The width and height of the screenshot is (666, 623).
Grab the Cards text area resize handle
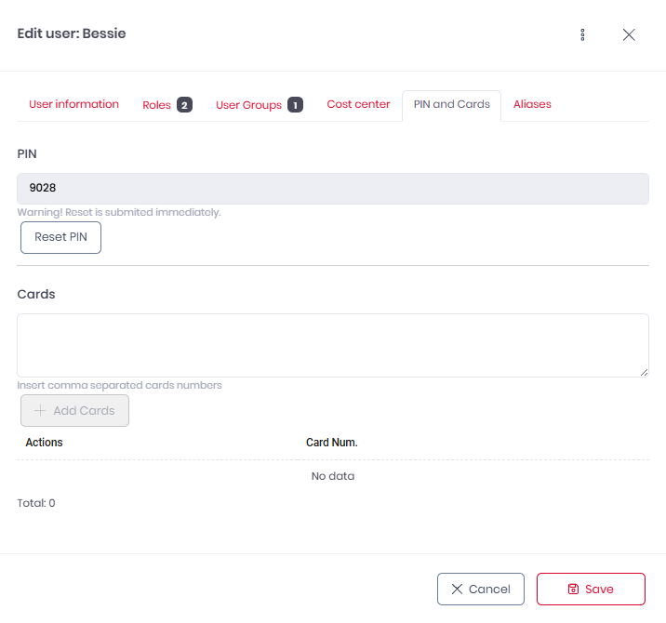click(x=644, y=372)
